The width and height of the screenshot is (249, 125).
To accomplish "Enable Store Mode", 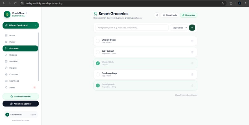I will tap(170, 15).
